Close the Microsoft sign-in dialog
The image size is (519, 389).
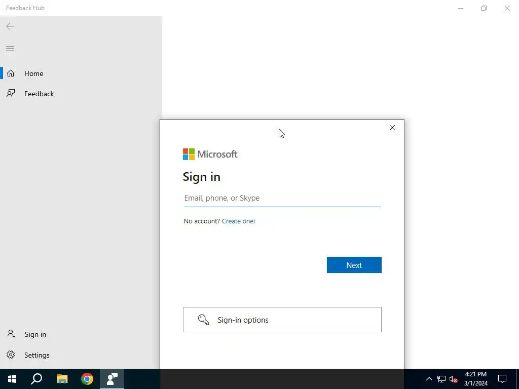392,128
